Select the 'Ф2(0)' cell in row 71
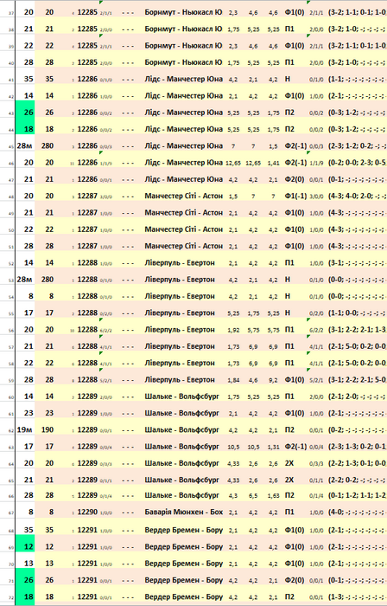 tap(295, 580)
